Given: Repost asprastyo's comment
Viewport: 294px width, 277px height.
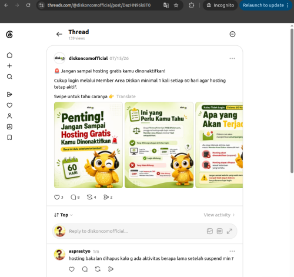Looking at the screenshot, I should pos(98,269).
